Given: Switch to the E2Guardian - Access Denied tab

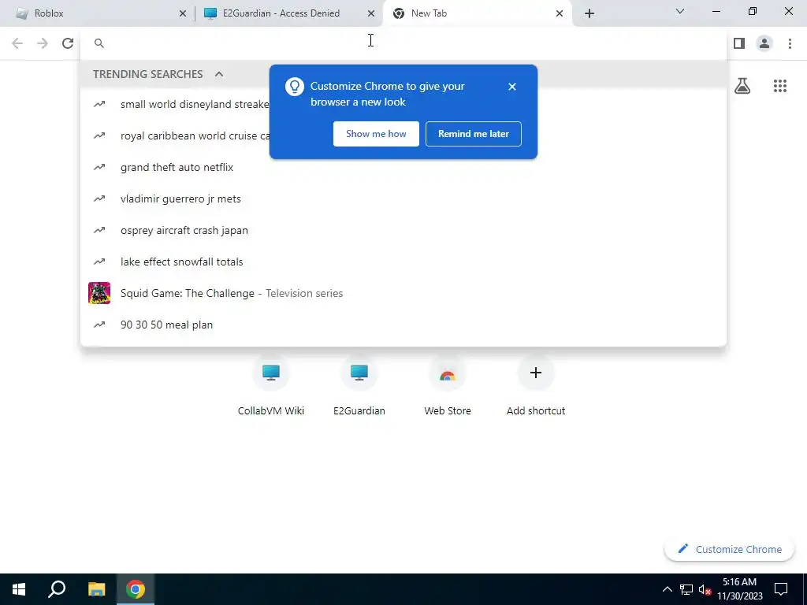Looking at the screenshot, I should (x=288, y=14).
